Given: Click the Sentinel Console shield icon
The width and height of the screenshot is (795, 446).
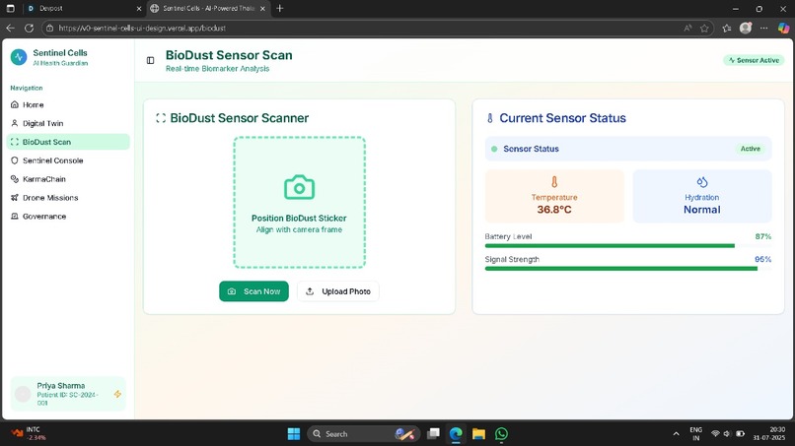Looking at the screenshot, I should coord(14,160).
